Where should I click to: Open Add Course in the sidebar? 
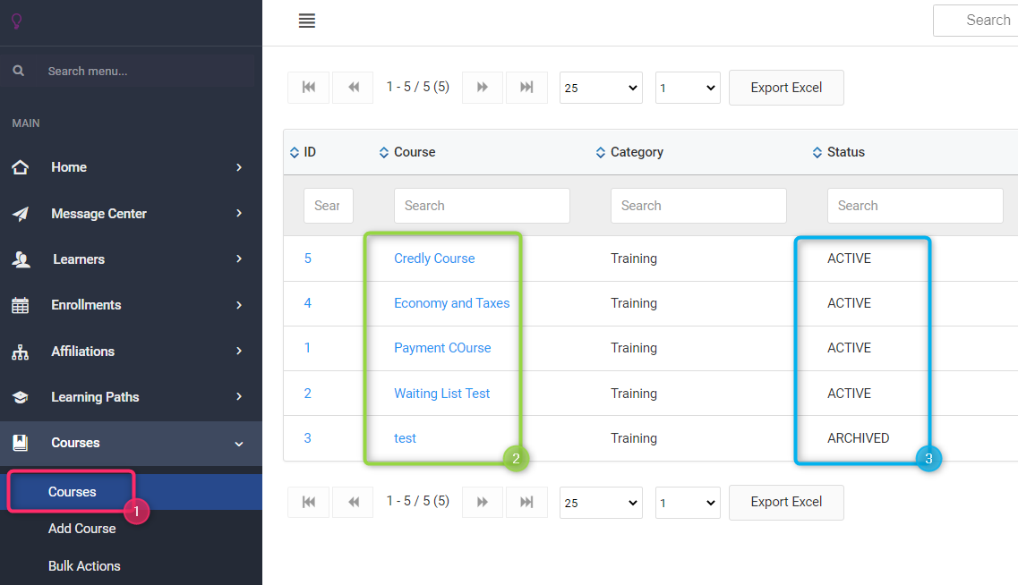click(x=81, y=529)
